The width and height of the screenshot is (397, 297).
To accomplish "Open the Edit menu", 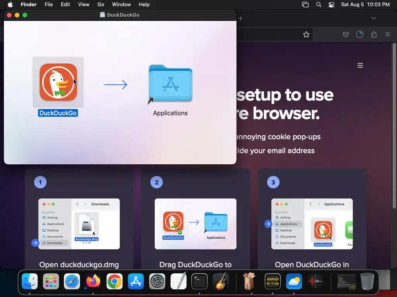I will pos(65,5).
